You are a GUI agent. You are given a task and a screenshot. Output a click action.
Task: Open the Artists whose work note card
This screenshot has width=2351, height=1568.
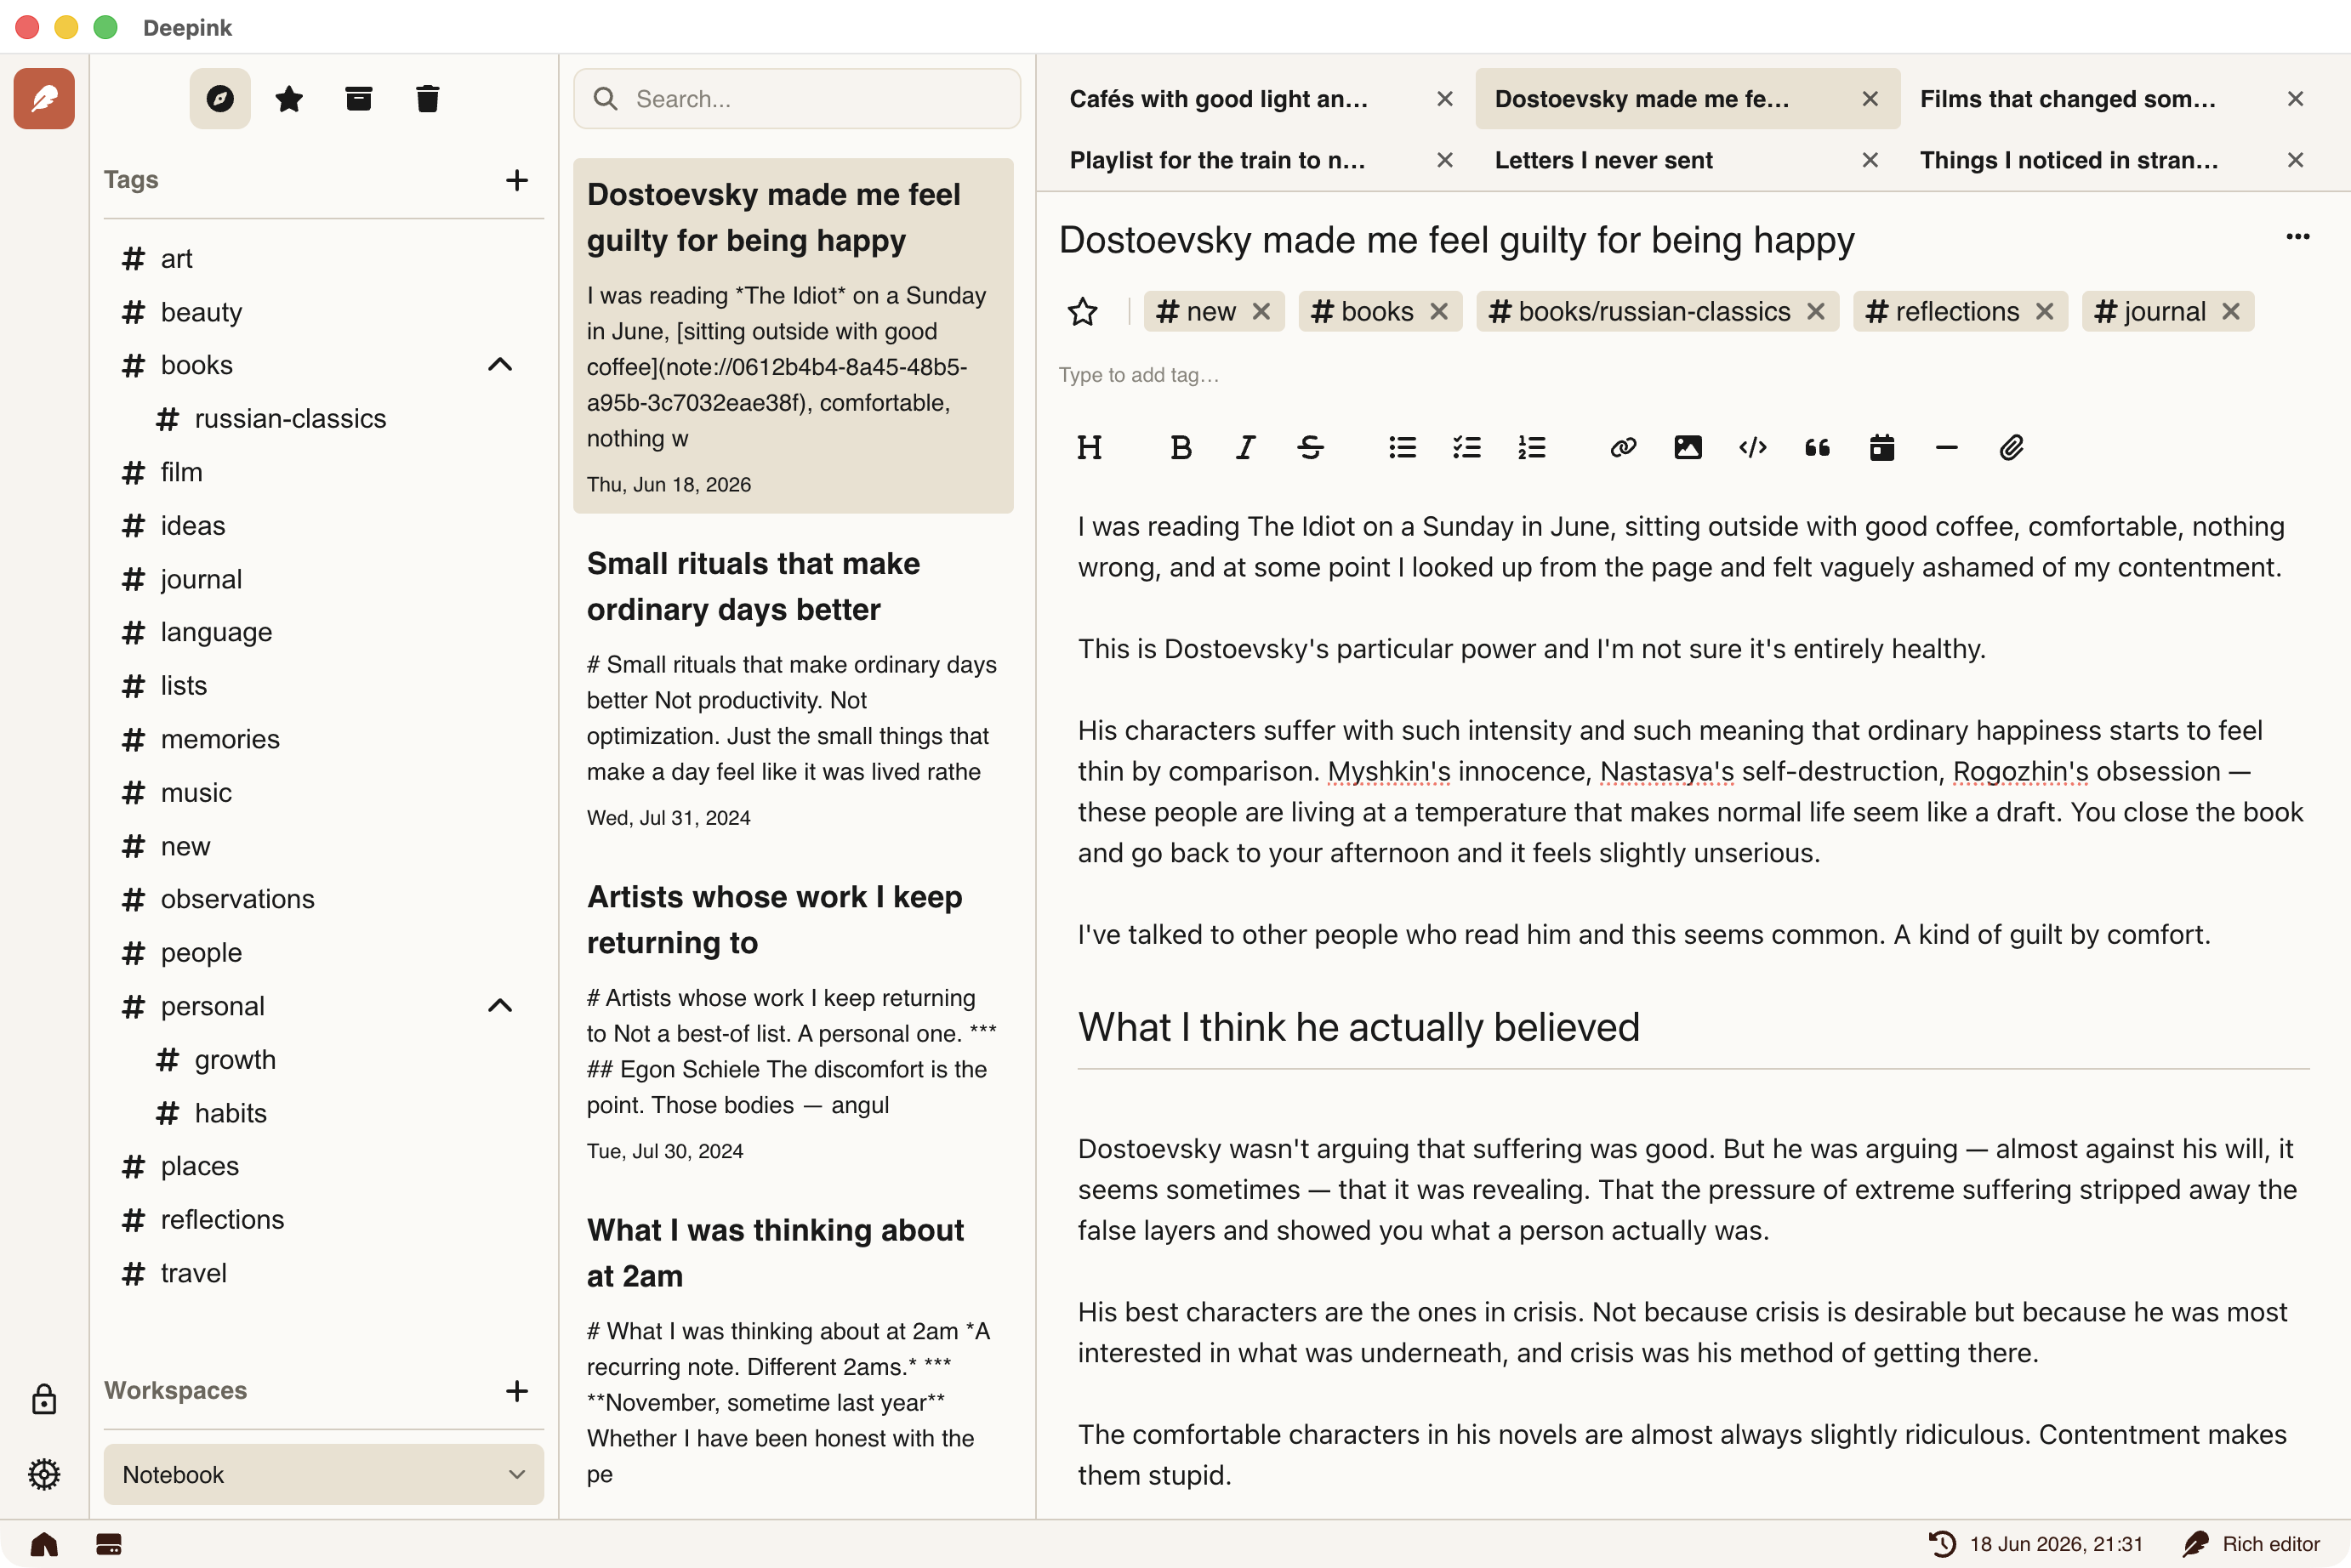tap(793, 1020)
